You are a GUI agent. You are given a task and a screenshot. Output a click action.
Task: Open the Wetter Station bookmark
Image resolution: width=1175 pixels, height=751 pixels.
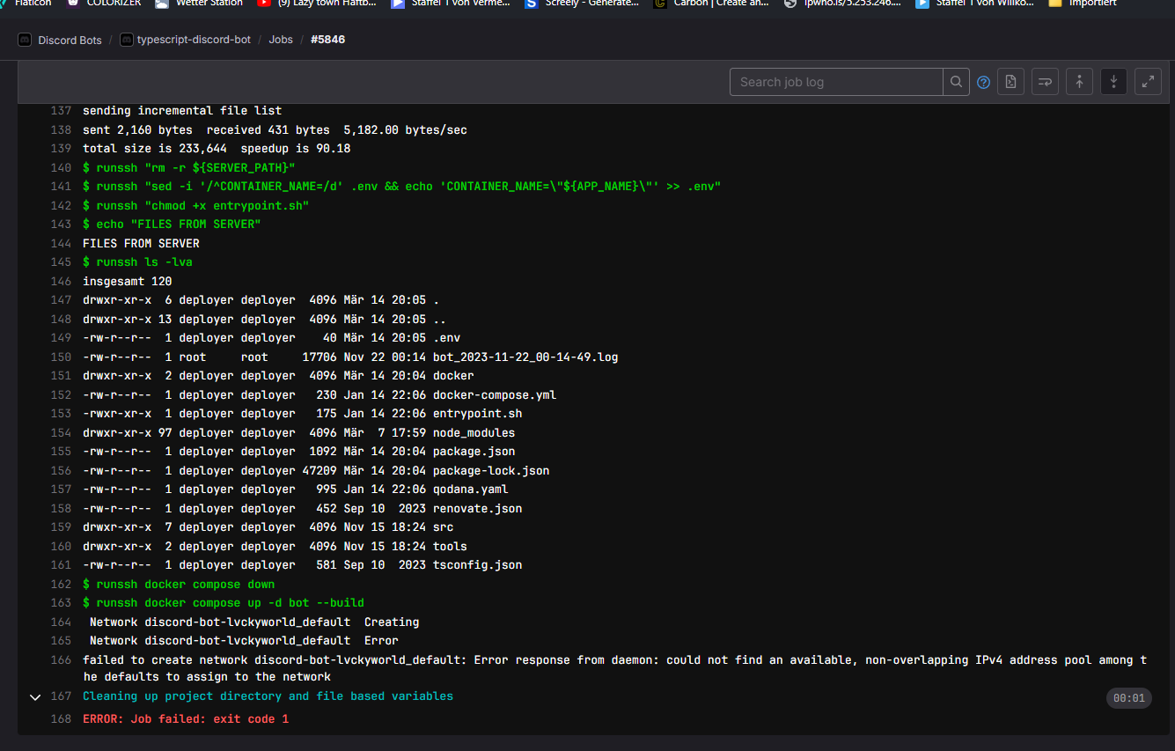click(200, 4)
